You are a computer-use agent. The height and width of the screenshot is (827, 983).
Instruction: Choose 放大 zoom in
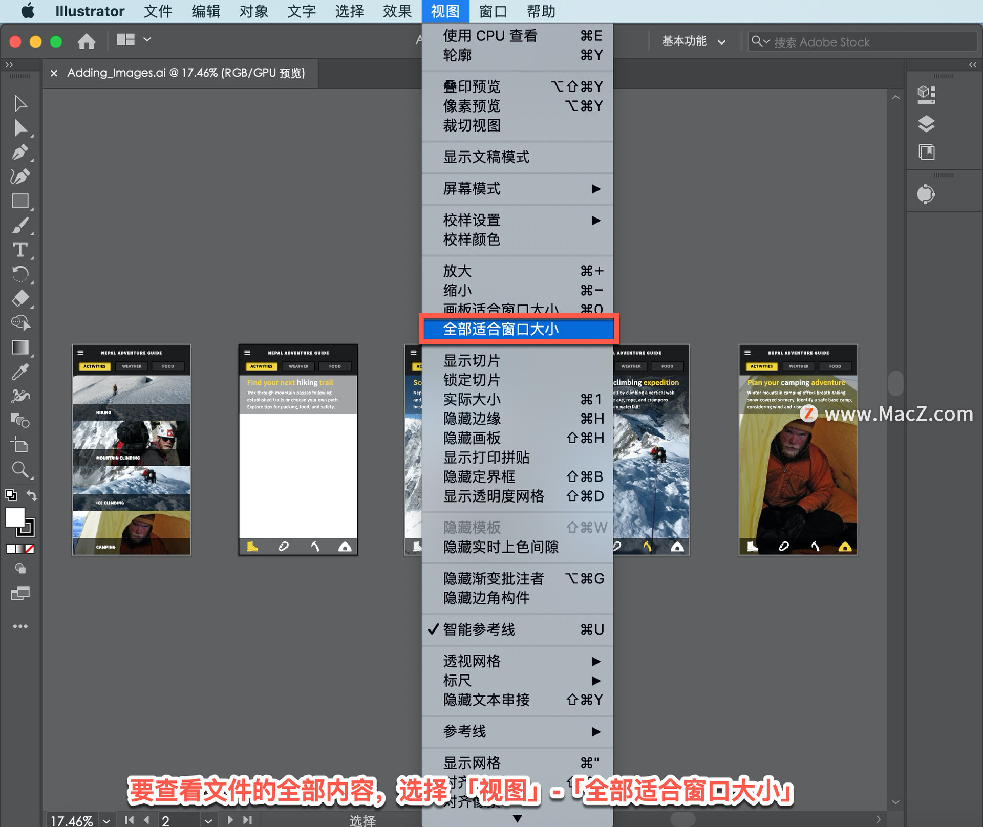[x=517, y=271]
